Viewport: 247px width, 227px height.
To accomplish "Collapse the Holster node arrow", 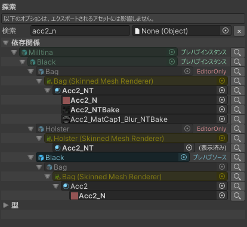I will click(30, 129).
